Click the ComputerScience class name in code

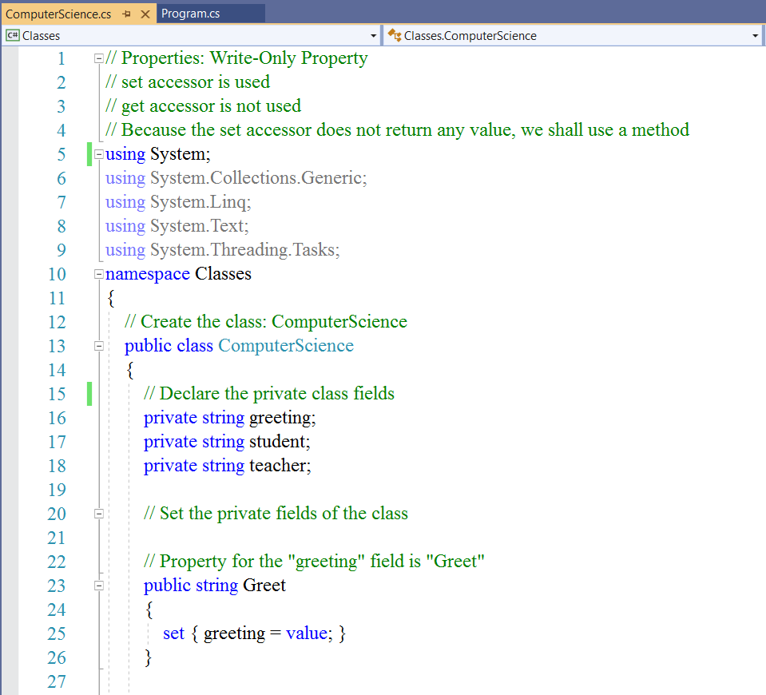pyautogui.click(x=285, y=346)
